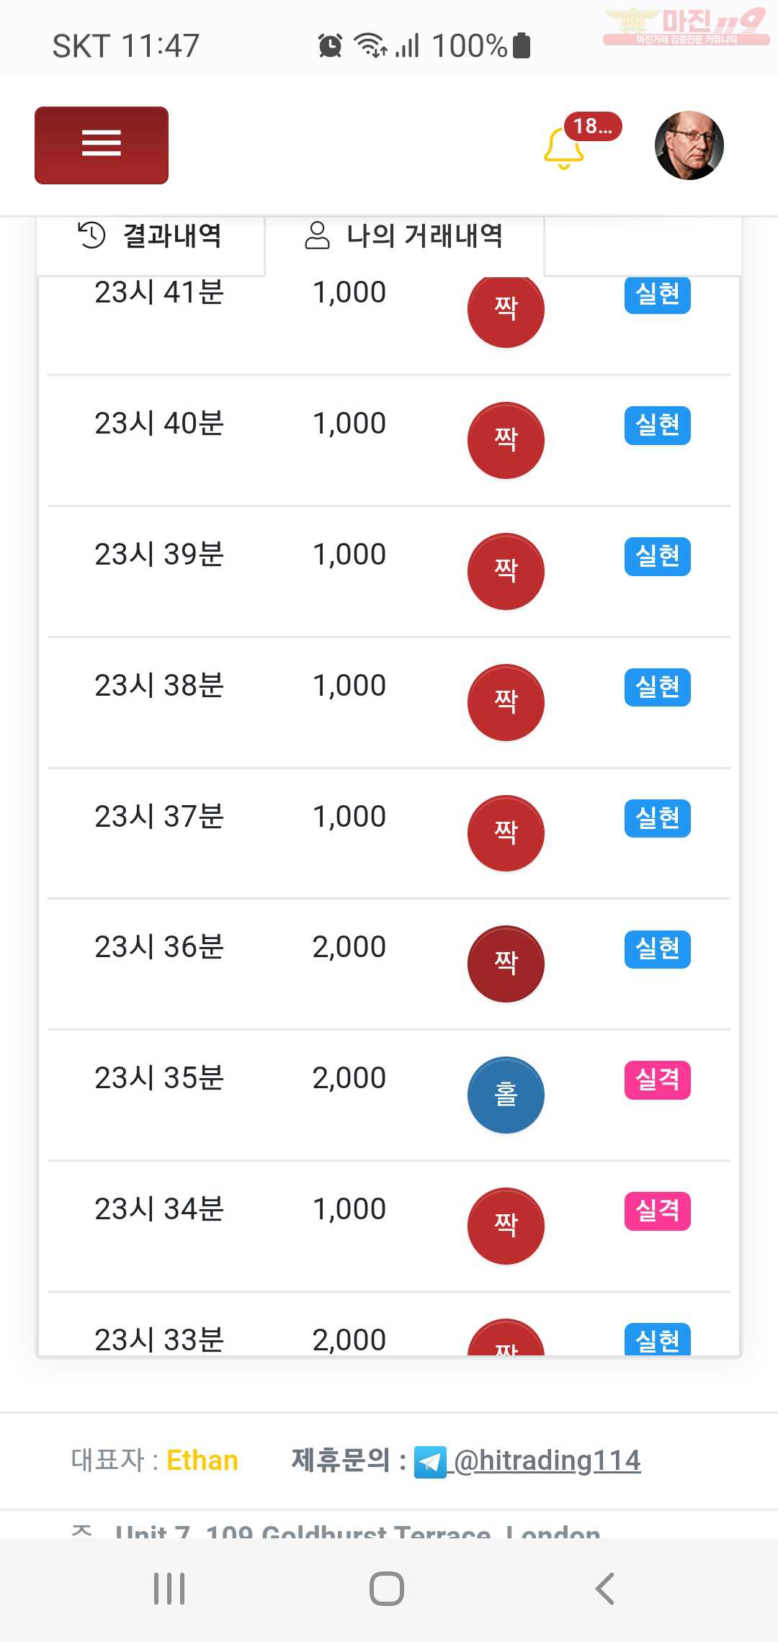Open the user profile avatar

point(689,145)
